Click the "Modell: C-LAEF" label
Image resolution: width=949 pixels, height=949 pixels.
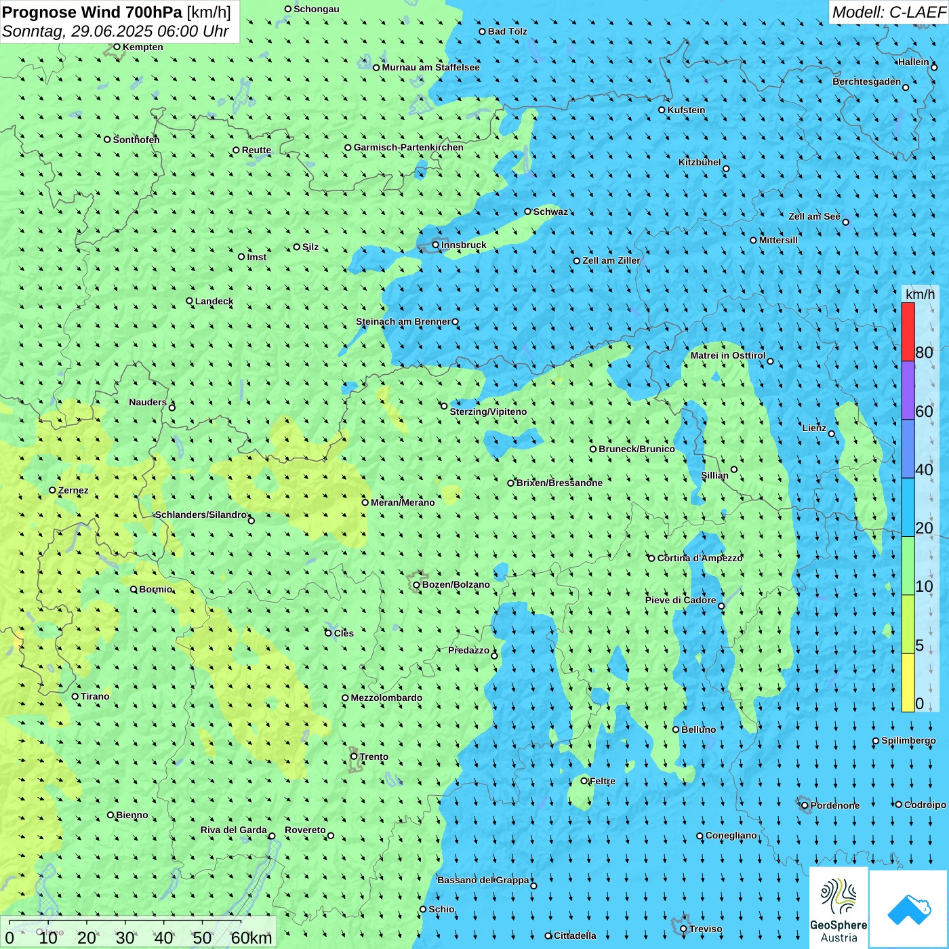tap(889, 12)
